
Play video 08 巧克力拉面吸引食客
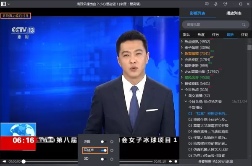(x=207, y=156)
